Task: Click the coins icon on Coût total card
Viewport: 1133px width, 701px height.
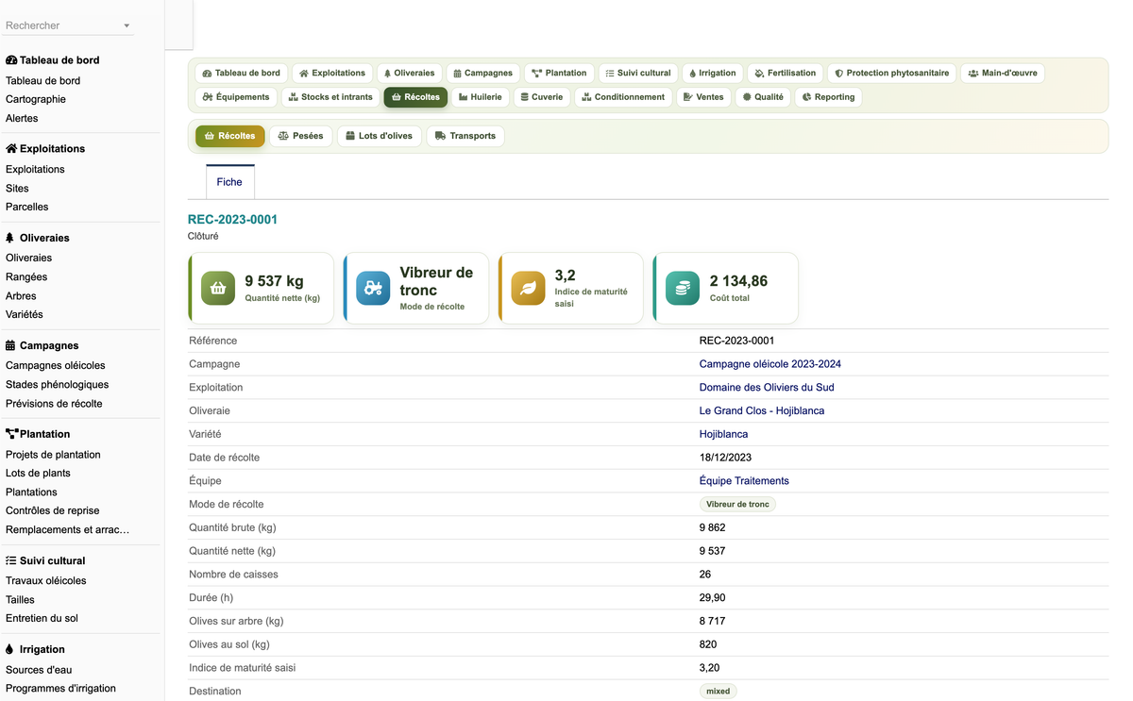Action: (683, 288)
